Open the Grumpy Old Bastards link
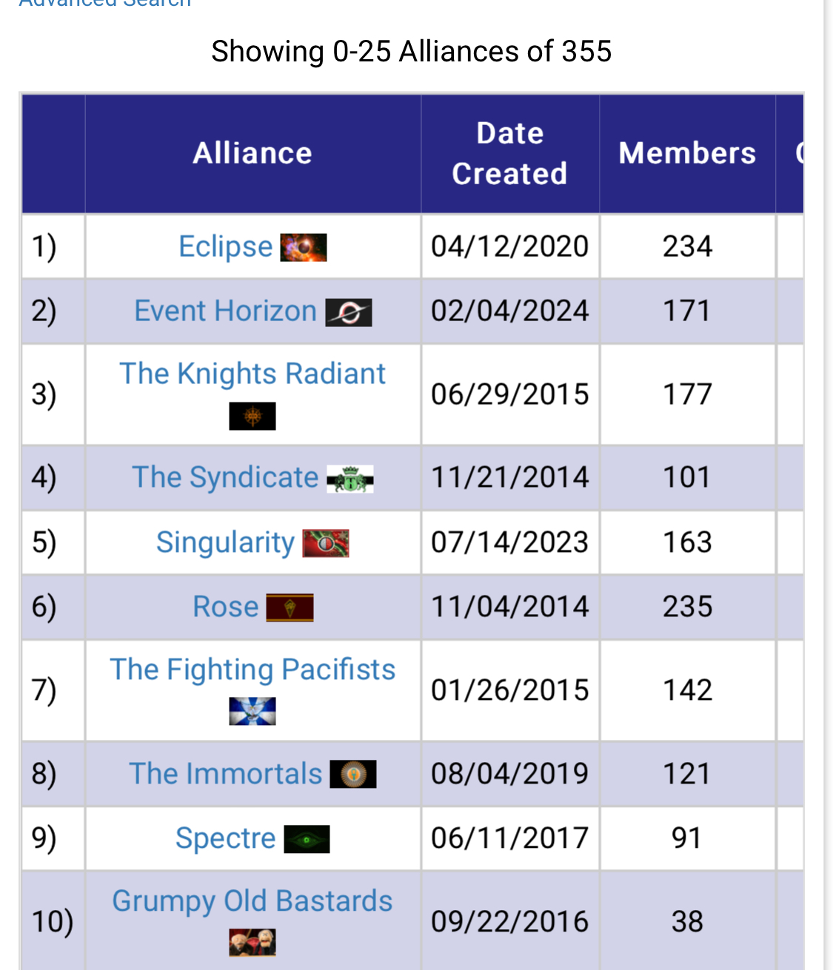Screen dimensions: 833x970 point(252,901)
